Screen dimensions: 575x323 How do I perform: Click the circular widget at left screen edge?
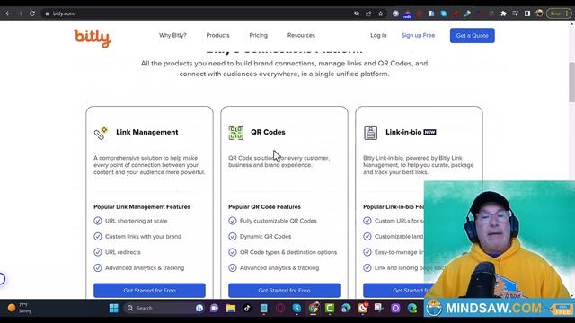(x=2, y=279)
